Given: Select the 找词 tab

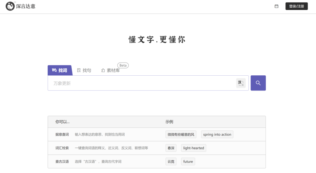Looking at the screenshot, I should 60,70.
